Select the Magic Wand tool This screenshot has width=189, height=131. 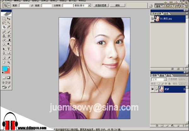9,23
